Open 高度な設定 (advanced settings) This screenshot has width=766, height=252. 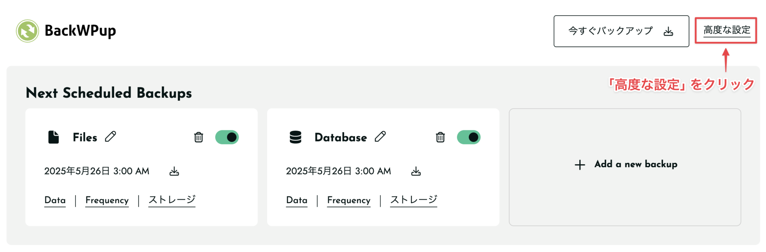pos(726,30)
